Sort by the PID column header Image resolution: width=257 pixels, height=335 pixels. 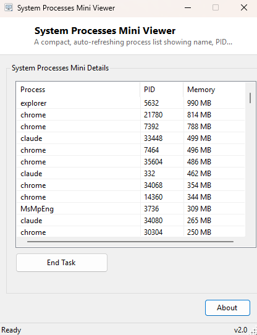pyautogui.click(x=162, y=90)
